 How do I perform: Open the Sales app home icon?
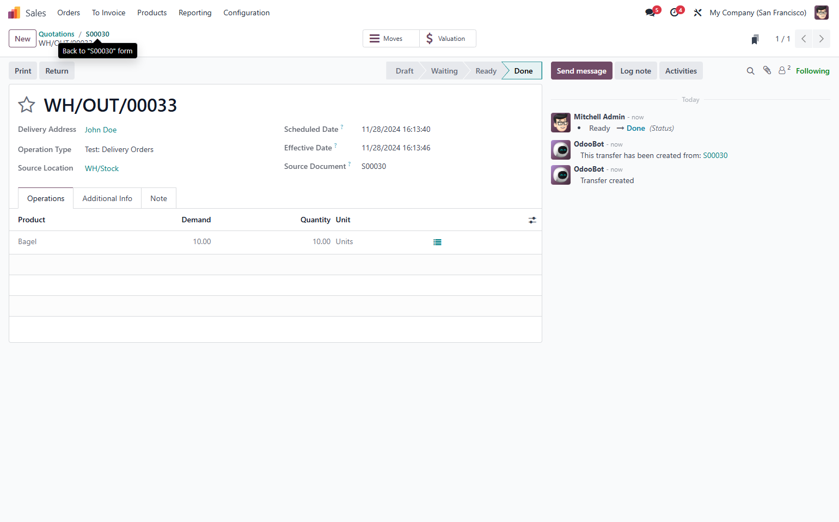click(14, 13)
